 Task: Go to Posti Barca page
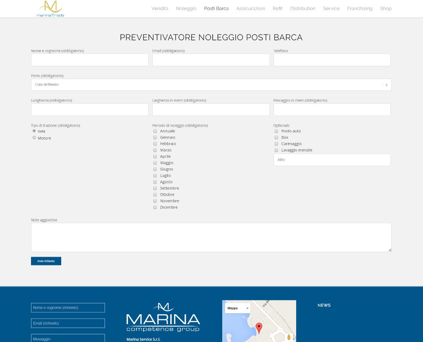[216, 9]
